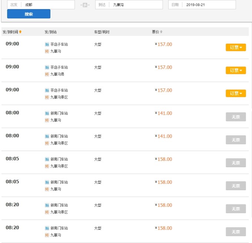Select the 车型/耗时 column header
The image size is (252, 243).
[102, 32]
